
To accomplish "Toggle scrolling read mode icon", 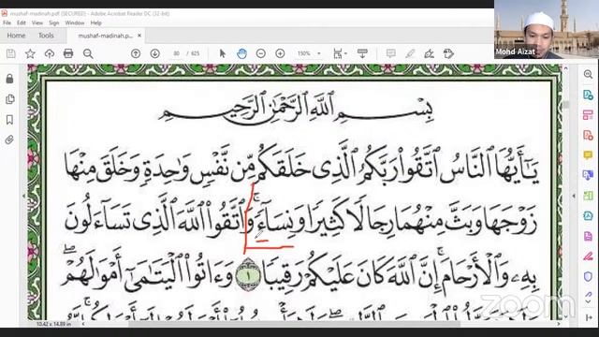I will pos(362,53).
